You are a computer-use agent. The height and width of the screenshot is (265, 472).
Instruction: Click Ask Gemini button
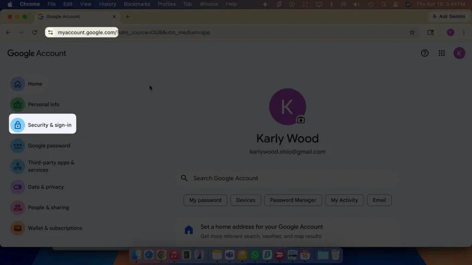[x=448, y=17]
